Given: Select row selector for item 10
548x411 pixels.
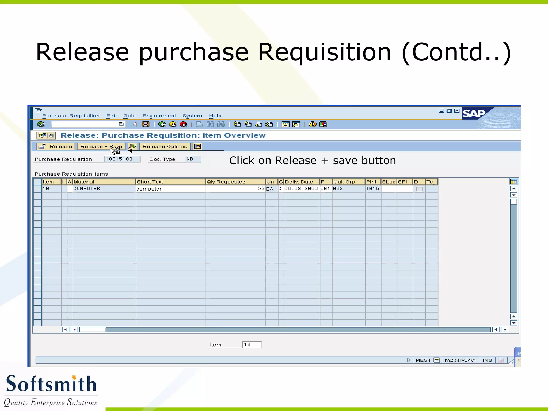Looking at the screenshot, I should tap(37, 189).
